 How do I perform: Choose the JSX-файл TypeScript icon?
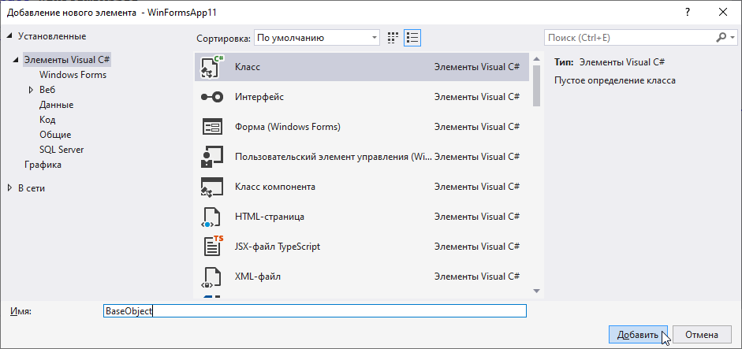pyautogui.click(x=212, y=247)
